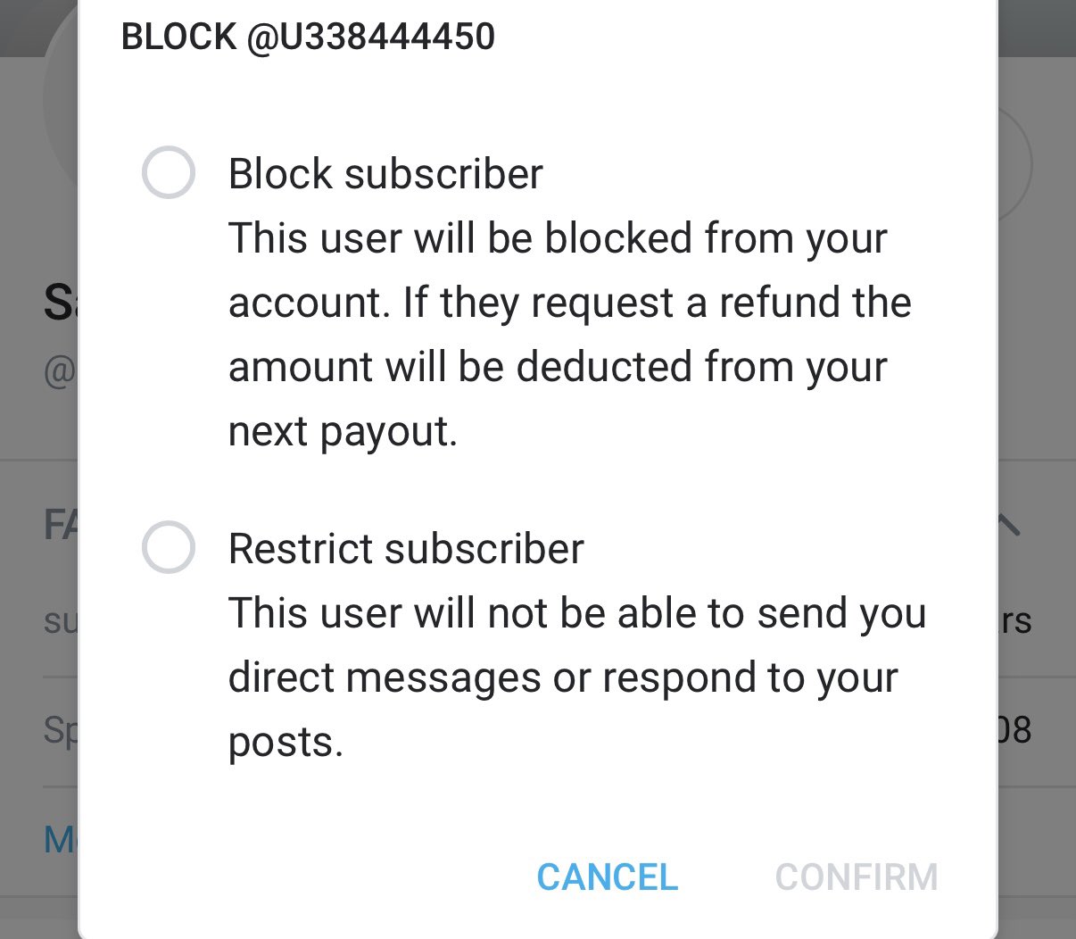Collapse the section using the dimmed chevron arrow
The height and width of the screenshot is (939, 1076).
tap(1009, 525)
